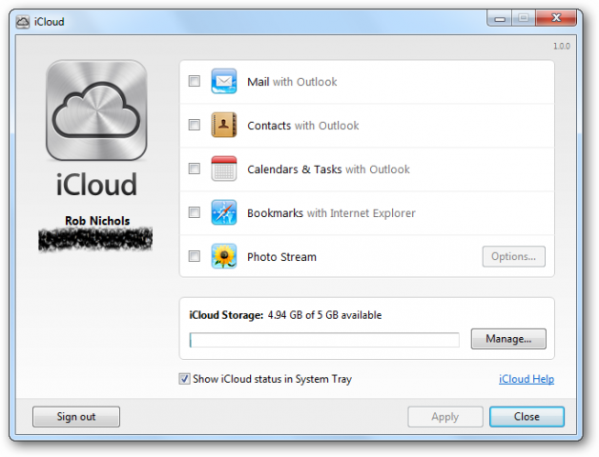The width and height of the screenshot is (599, 457).
Task: Click the Rob Nichols account name
Action: (x=97, y=221)
